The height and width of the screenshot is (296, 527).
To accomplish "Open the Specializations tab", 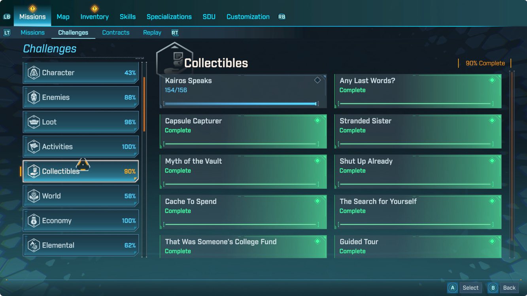I will (x=169, y=17).
